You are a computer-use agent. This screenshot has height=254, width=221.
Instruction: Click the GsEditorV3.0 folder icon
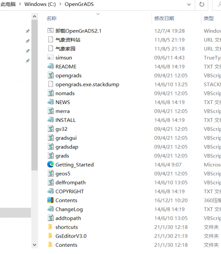pos(50,236)
